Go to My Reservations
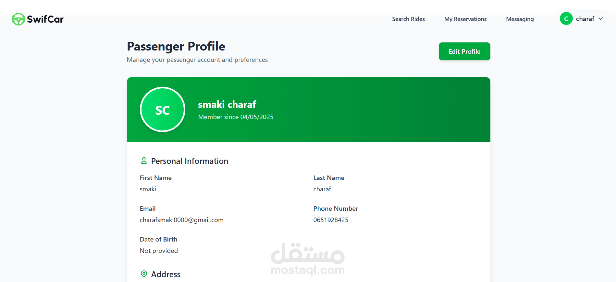The height and width of the screenshot is (282, 616). (465, 19)
